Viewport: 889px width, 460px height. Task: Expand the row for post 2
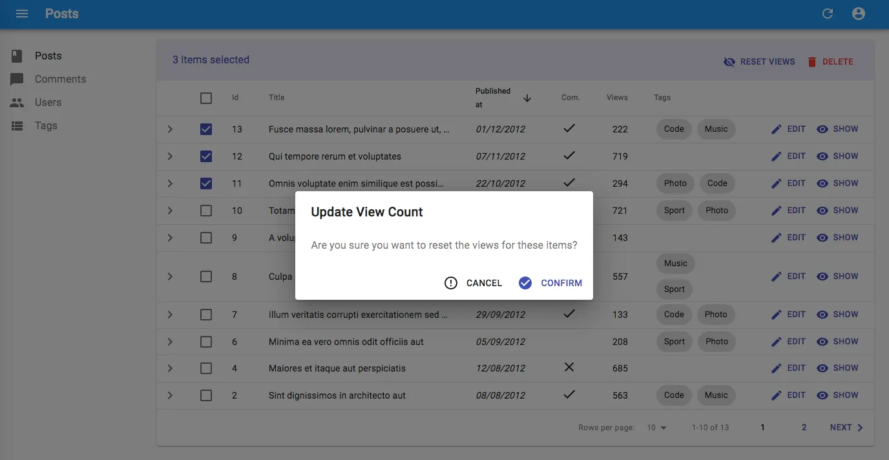[x=170, y=395]
